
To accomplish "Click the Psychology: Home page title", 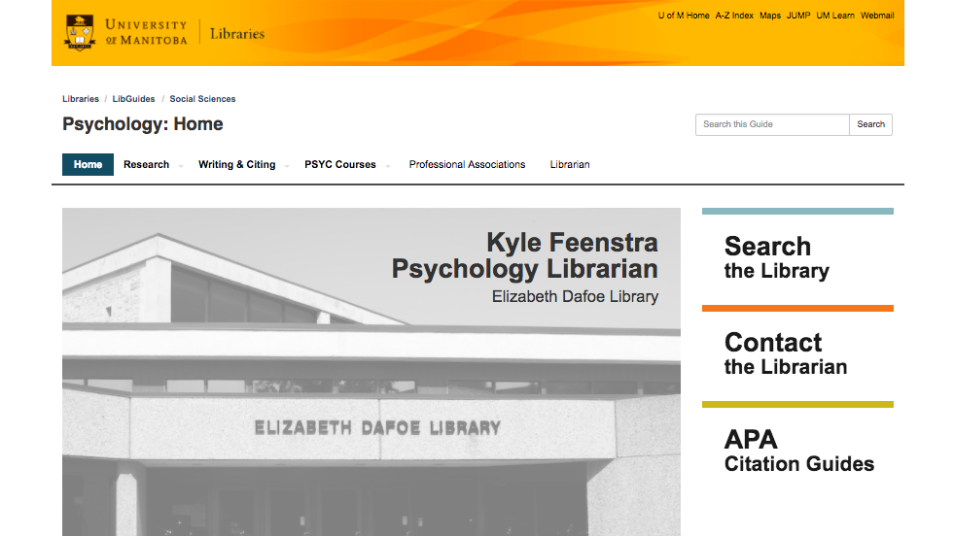I will click(x=142, y=124).
